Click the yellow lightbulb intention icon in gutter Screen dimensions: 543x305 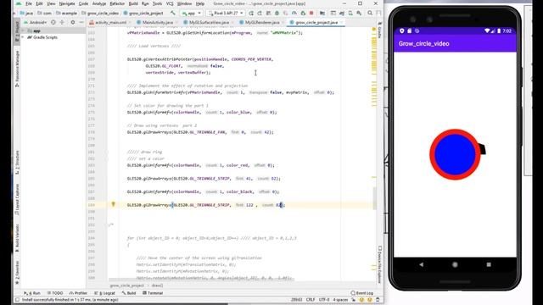click(113, 204)
